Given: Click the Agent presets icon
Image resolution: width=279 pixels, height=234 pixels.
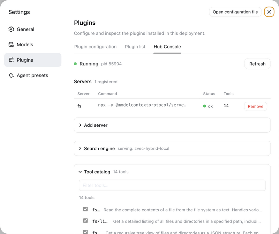Looking at the screenshot, I should 11,75.
